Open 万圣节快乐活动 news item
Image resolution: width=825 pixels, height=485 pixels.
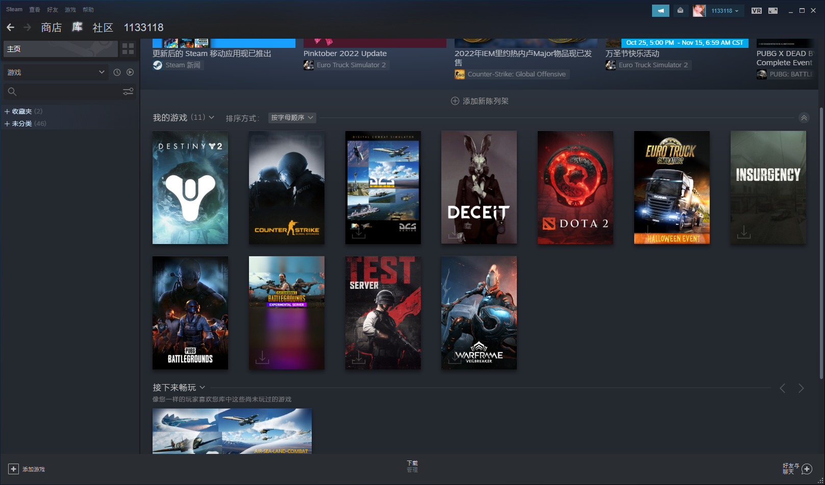click(632, 53)
